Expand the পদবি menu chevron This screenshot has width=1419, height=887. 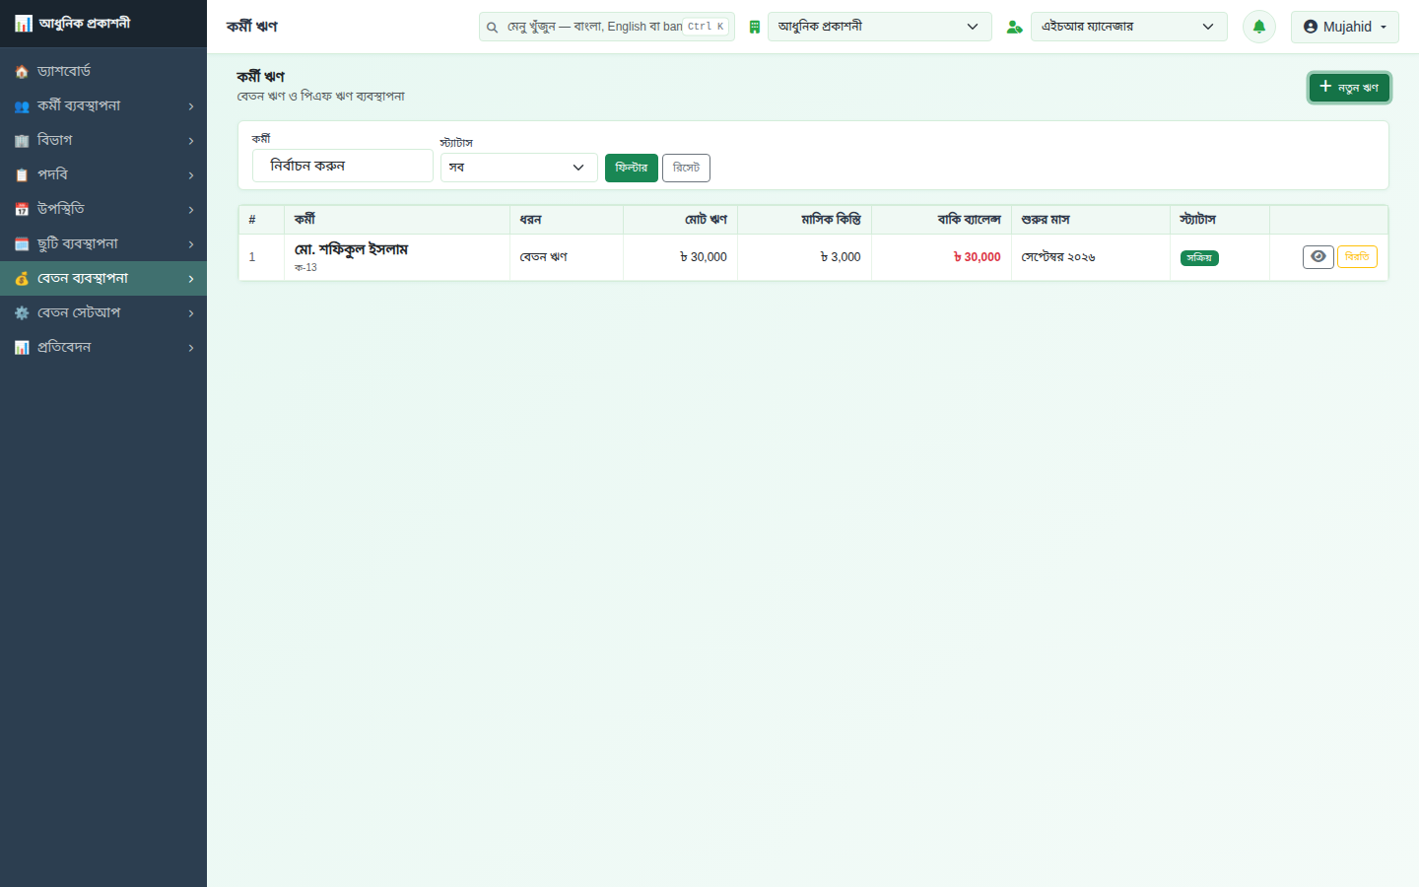191,175
